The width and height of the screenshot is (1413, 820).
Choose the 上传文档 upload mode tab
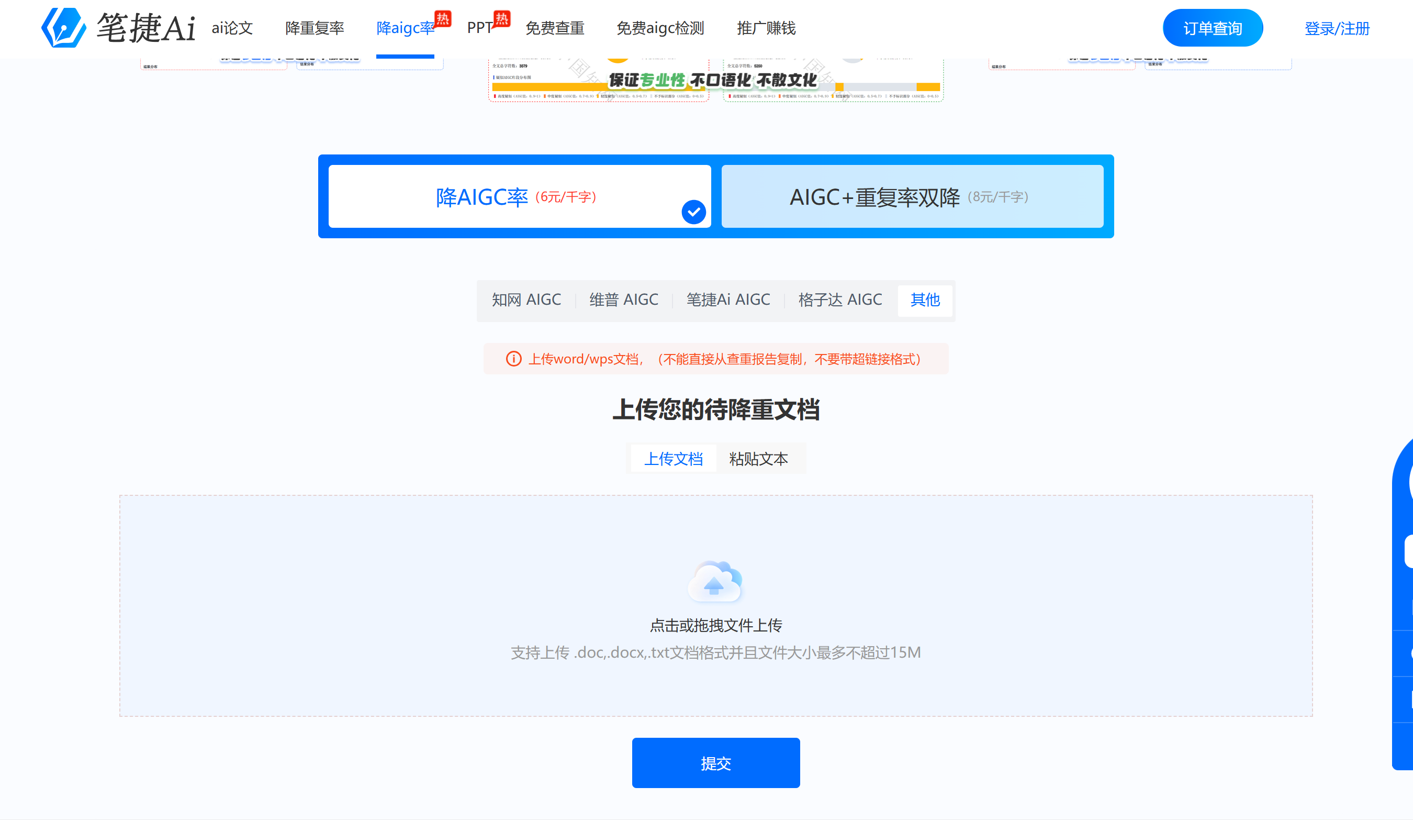(x=674, y=459)
